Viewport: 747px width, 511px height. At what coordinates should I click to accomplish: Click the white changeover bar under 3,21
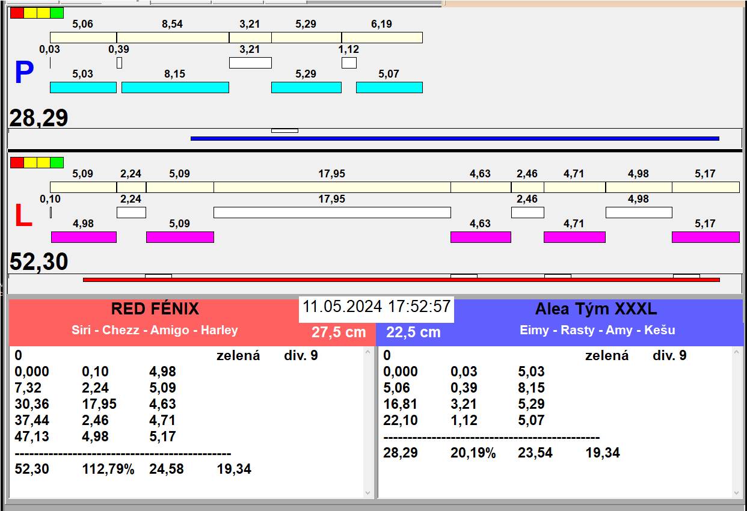pyautogui.click(x=250, y=63)
